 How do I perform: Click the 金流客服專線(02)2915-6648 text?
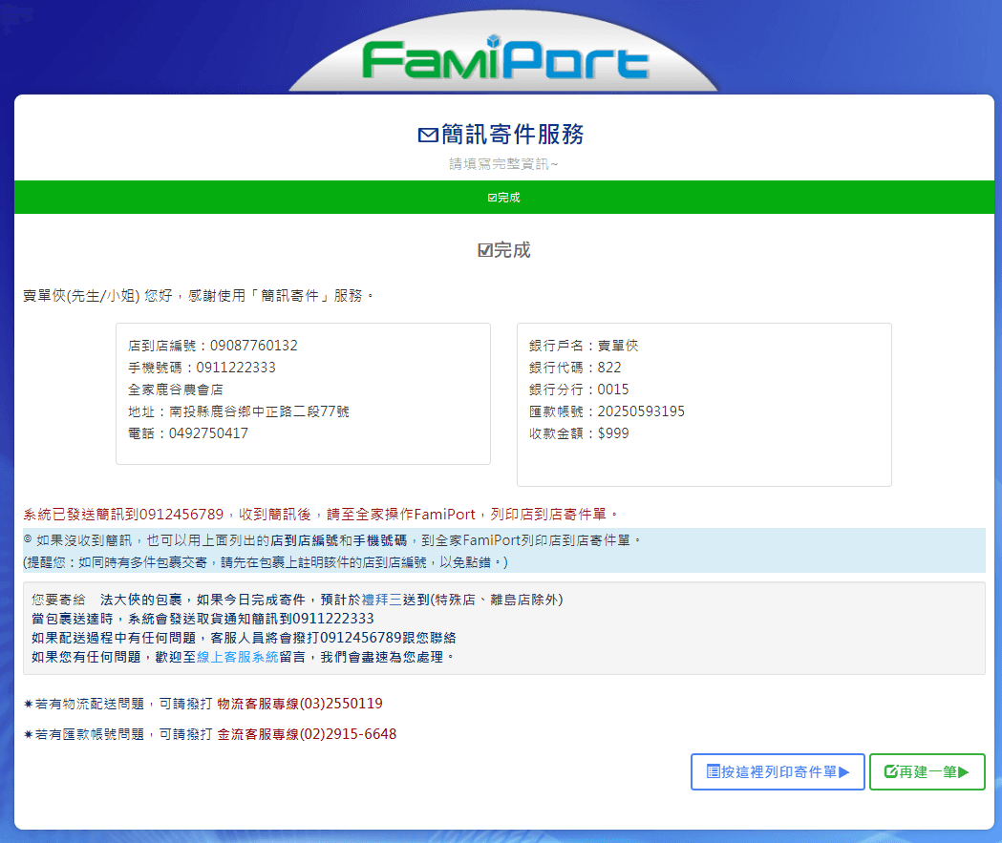pos(307,734)
